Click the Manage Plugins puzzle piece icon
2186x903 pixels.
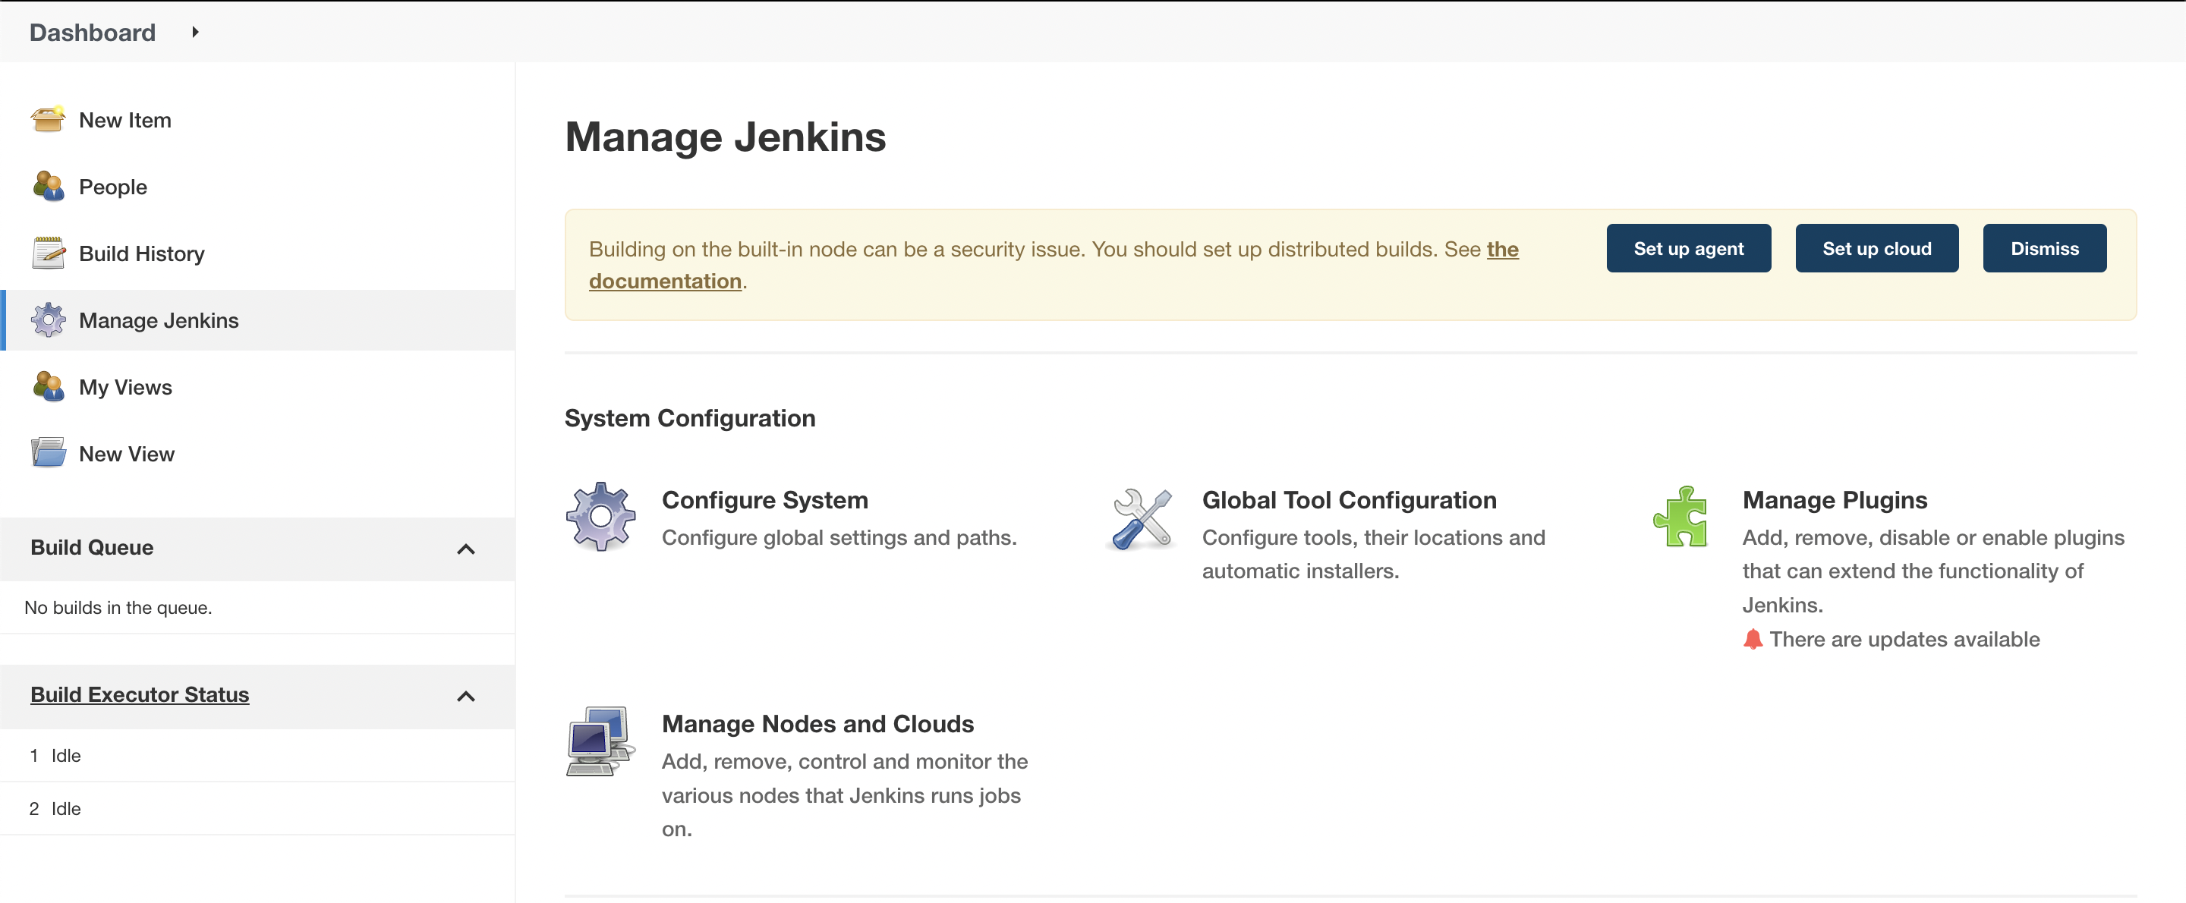(1681, 517)
